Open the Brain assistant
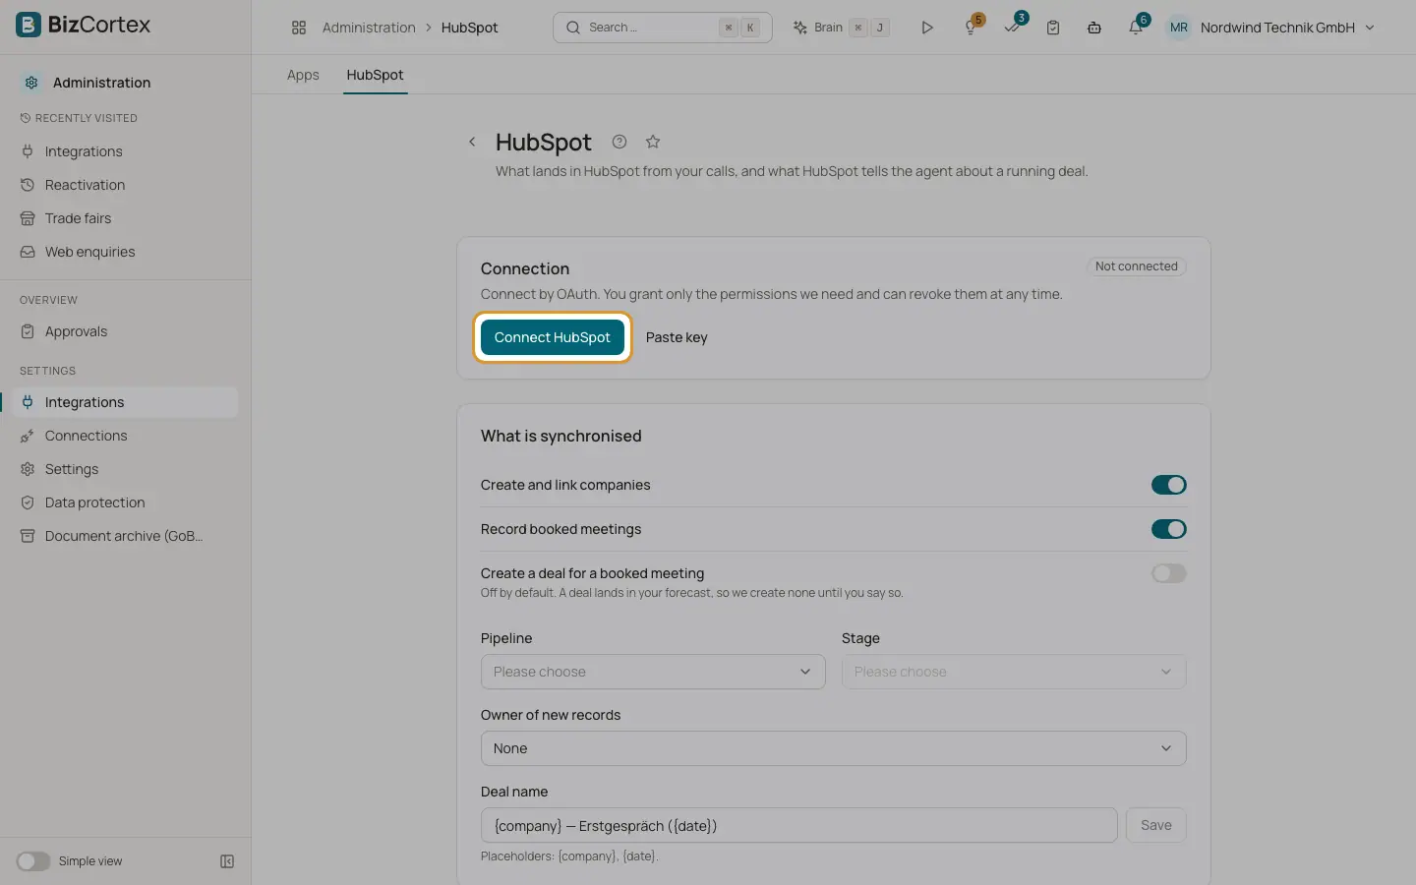 [x=842, y=28]
